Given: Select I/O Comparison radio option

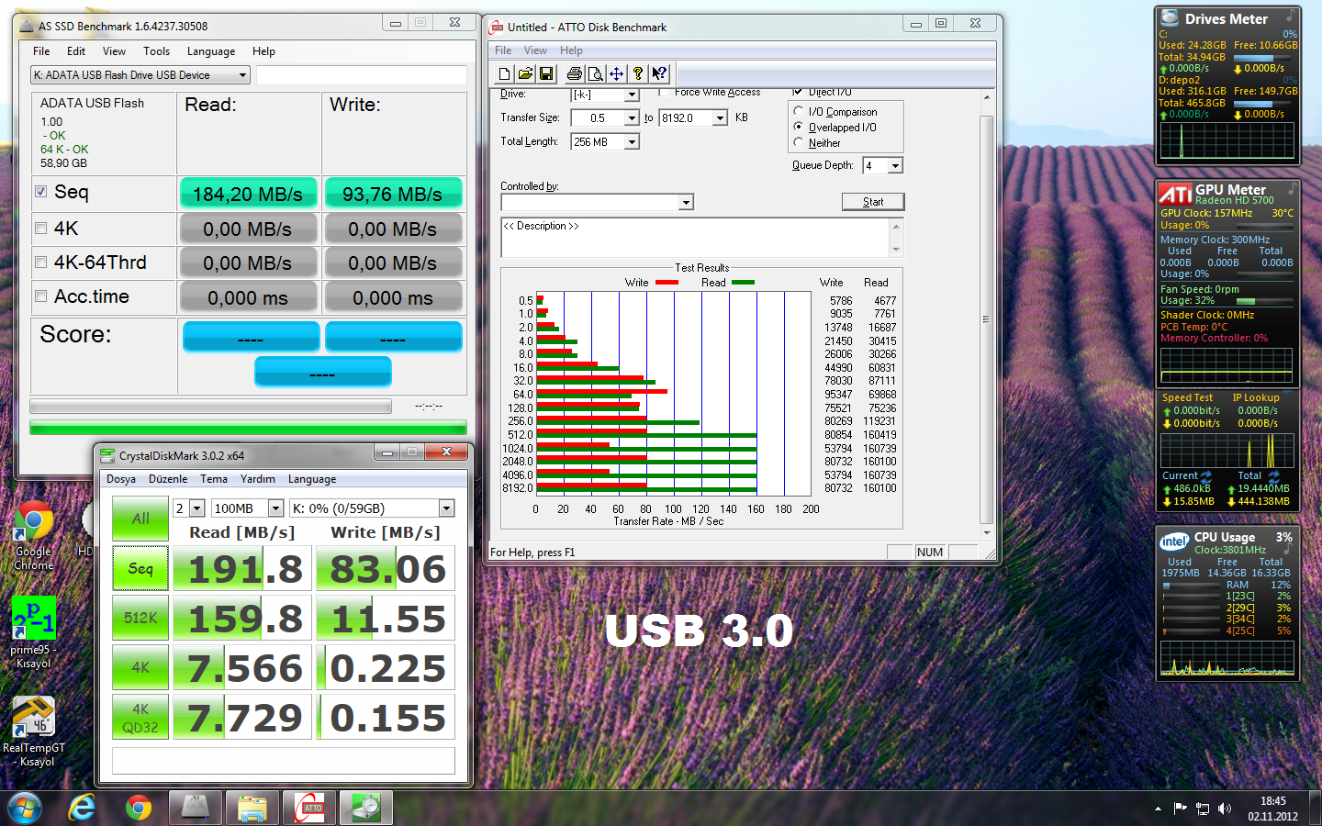Looking at the screenshot, I should coord(799,111).
